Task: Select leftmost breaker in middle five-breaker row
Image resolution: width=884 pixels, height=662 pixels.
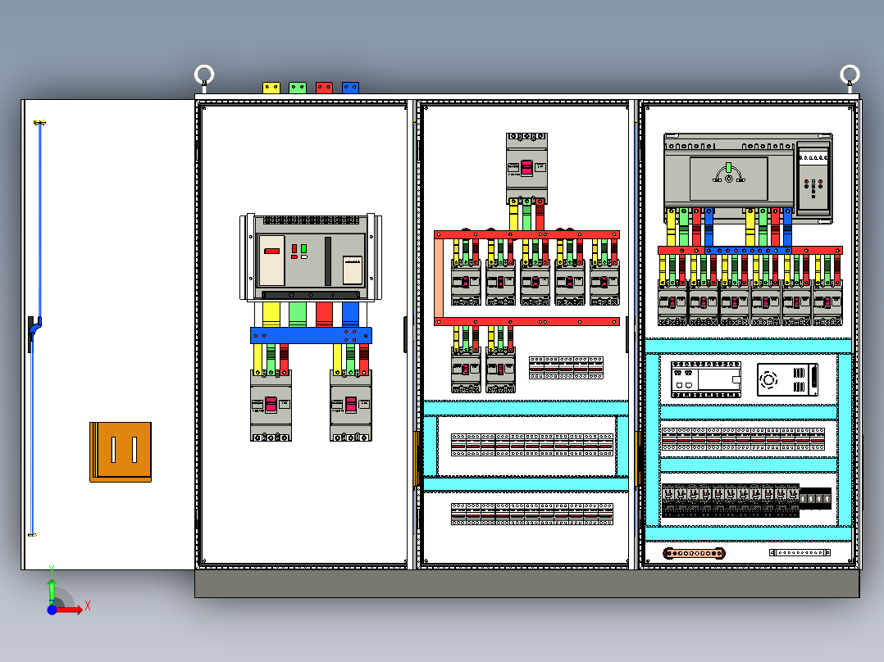Action: click(466, 283)
